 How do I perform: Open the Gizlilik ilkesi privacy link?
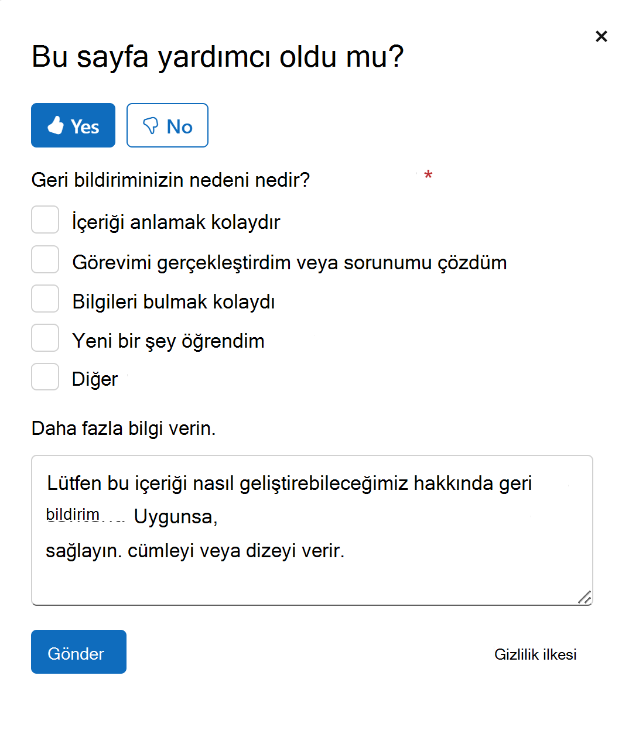click(536, 654)
